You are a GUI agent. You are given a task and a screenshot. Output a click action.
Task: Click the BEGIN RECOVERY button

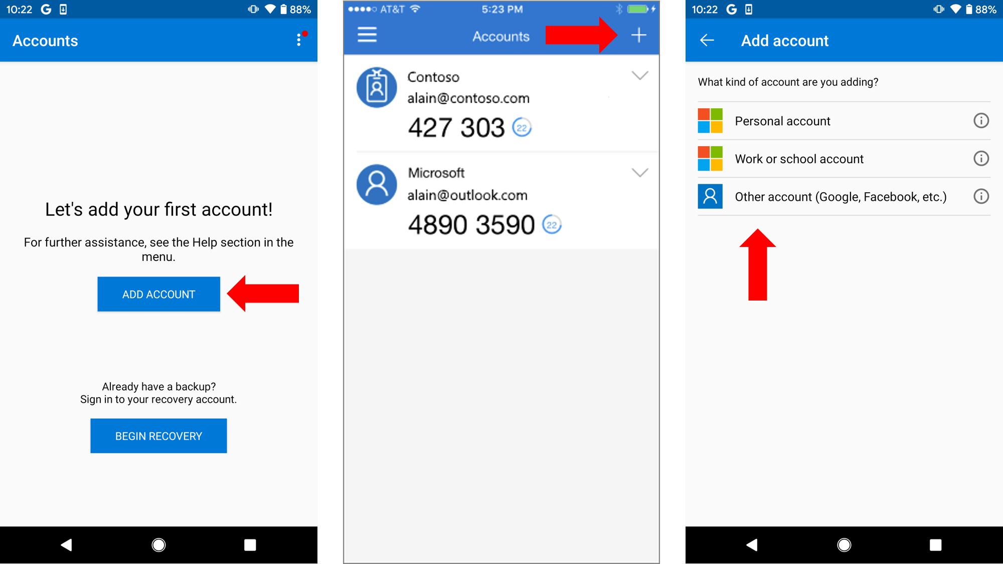click(158, 436)
